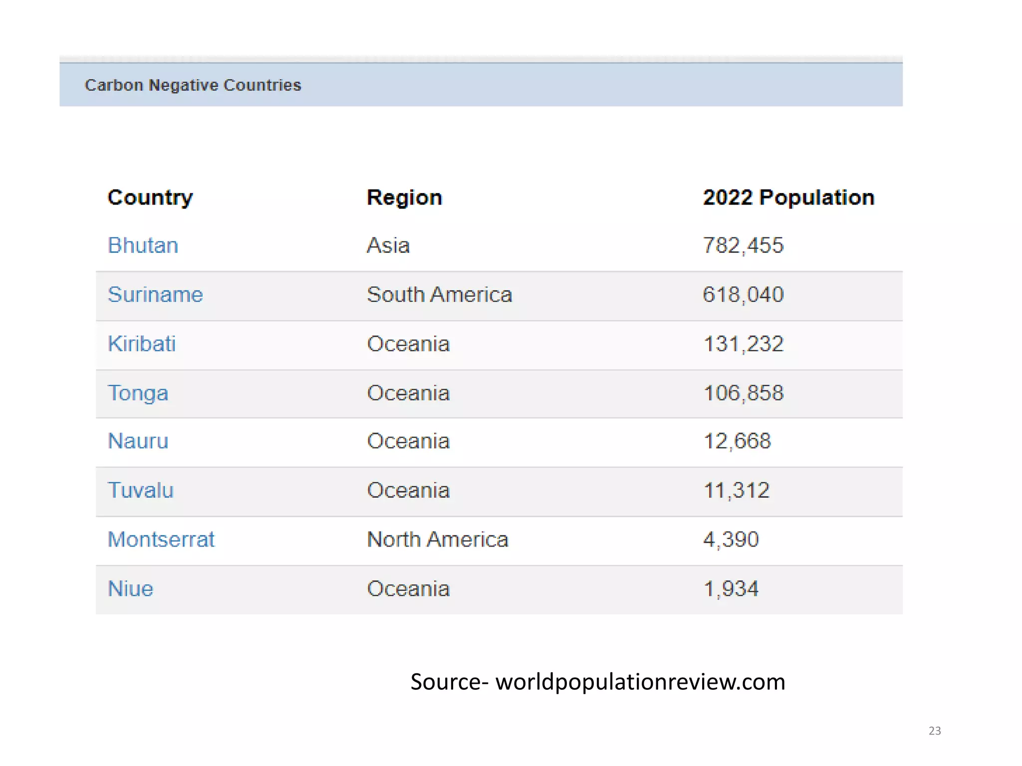Click the Tonga country link

tap(138, 393)
